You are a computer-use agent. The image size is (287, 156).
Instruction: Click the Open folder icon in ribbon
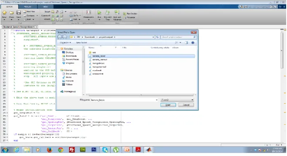[x=11, y=13]
